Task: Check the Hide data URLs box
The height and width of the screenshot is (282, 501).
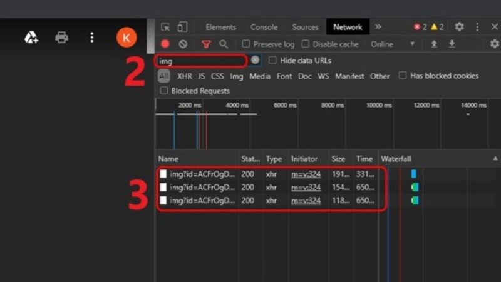Action: tap(272, 60)
